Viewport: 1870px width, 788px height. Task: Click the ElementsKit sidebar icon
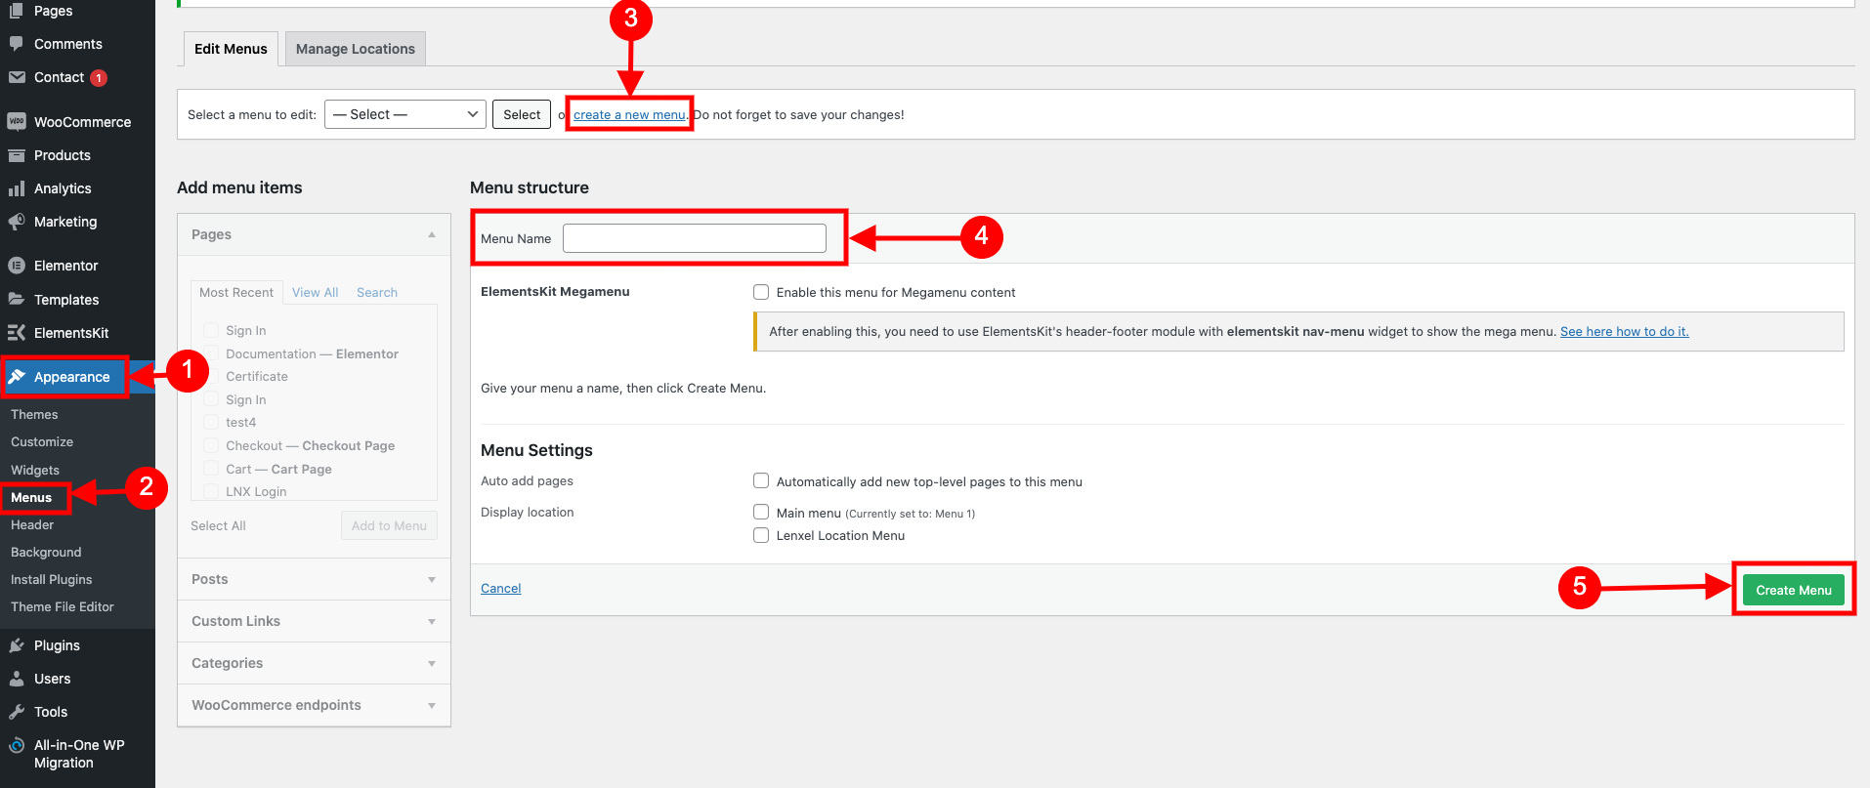[17, 333]
